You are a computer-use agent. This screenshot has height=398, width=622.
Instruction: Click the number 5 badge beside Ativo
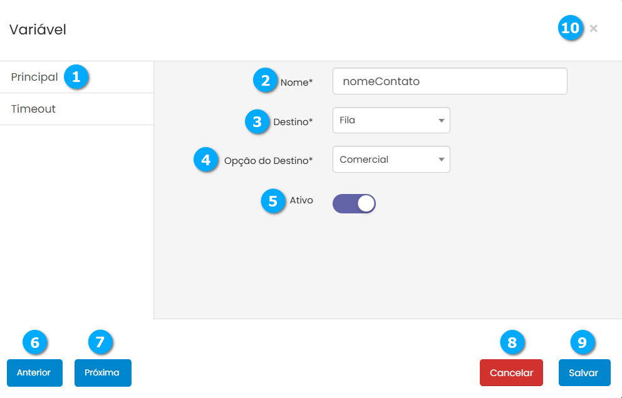pos(272,201)
